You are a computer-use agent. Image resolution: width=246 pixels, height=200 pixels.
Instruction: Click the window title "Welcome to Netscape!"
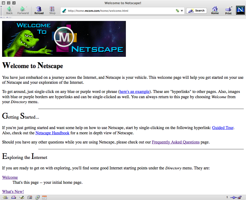[123, 3]
